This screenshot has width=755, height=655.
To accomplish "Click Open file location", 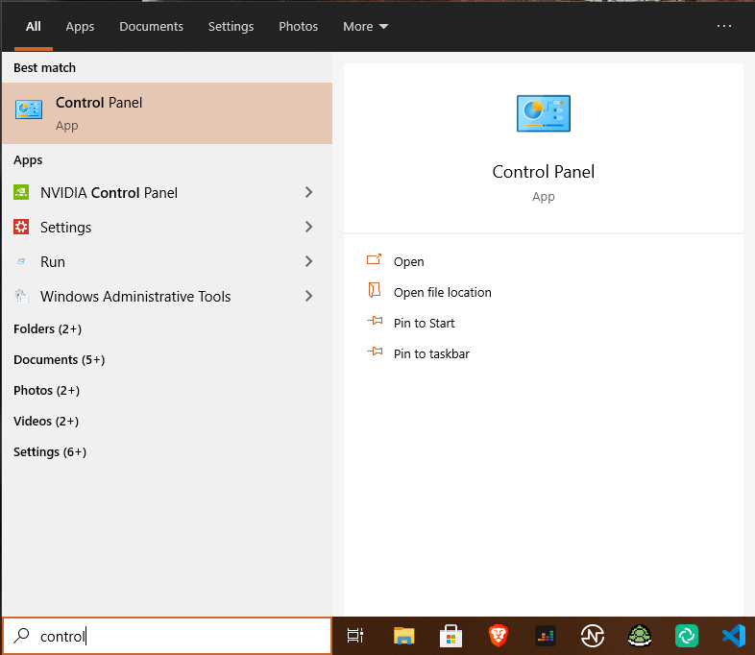I will 443,293.
